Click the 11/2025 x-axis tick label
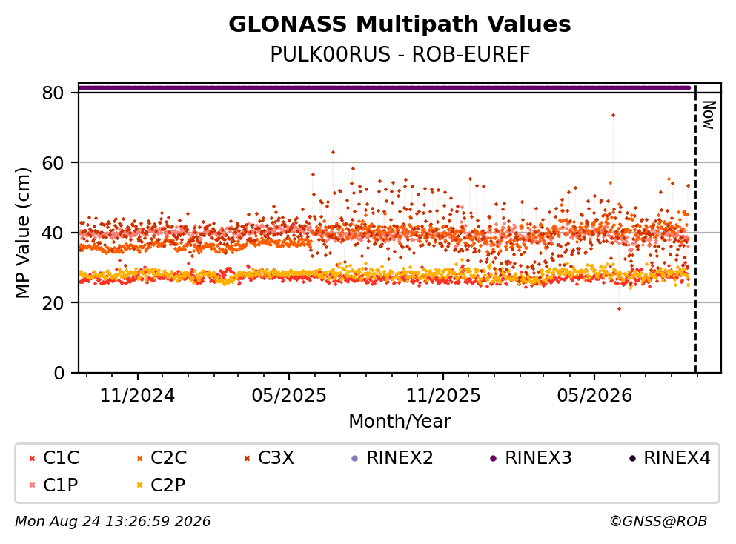The width and height of the screenshot is (736, 544). click(x=443, y=396)
